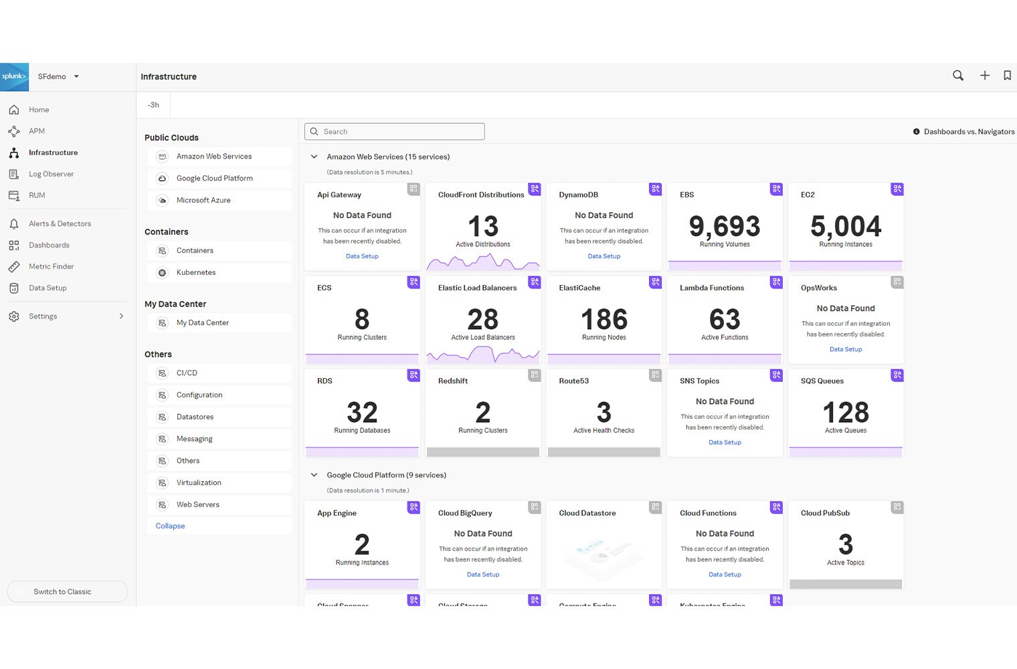This screenshot has width=1017, height=669.
Task: Click Data Setup link in OpsWorks card
Action: (x=846, y=349)
